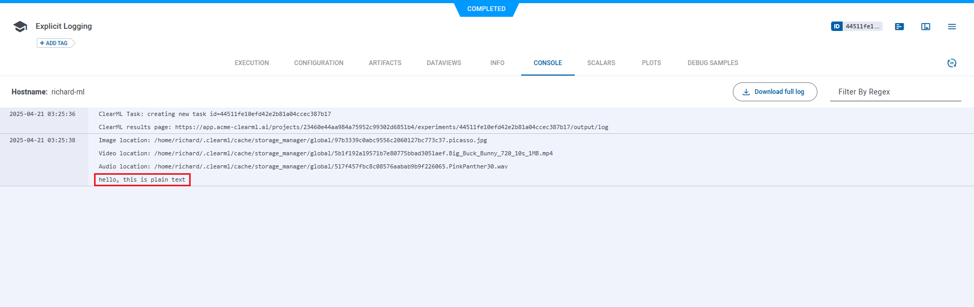Select the Dataviews tab
Screen dimensions: 974x307
pyautogui.click(x=443, y=63)
